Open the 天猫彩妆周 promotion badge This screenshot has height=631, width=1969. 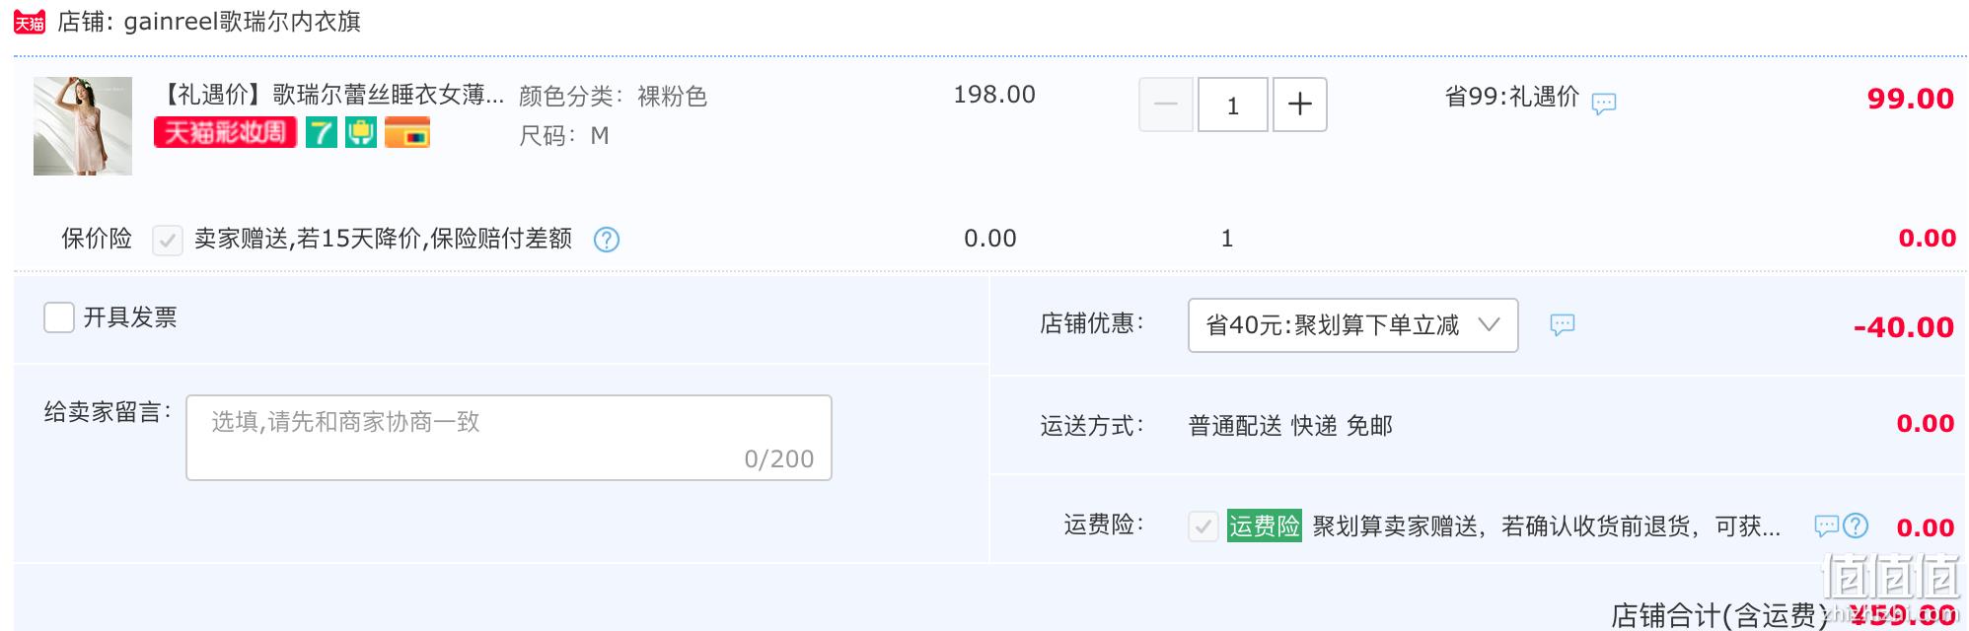[x=225, y=132]
